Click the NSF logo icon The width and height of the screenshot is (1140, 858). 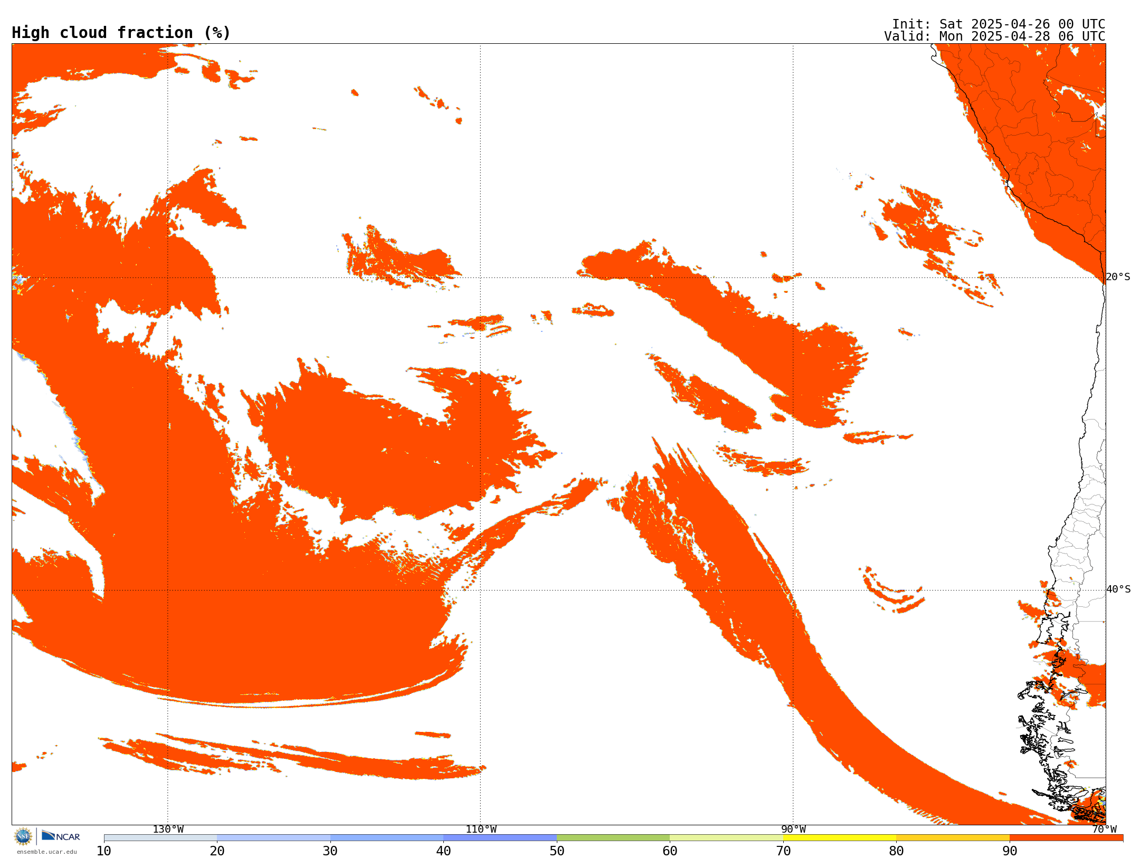pos(23,836)
